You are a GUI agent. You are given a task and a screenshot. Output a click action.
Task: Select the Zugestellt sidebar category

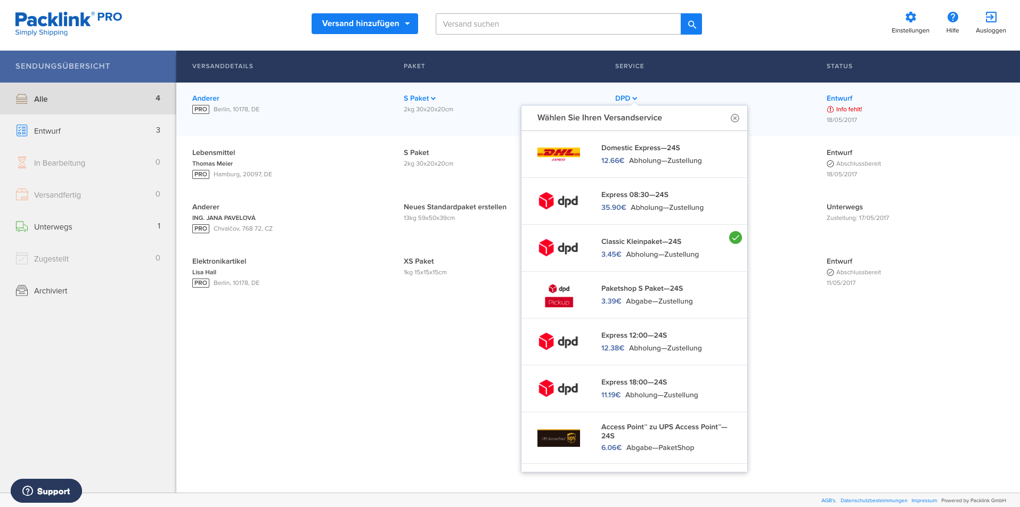(88, 258)
